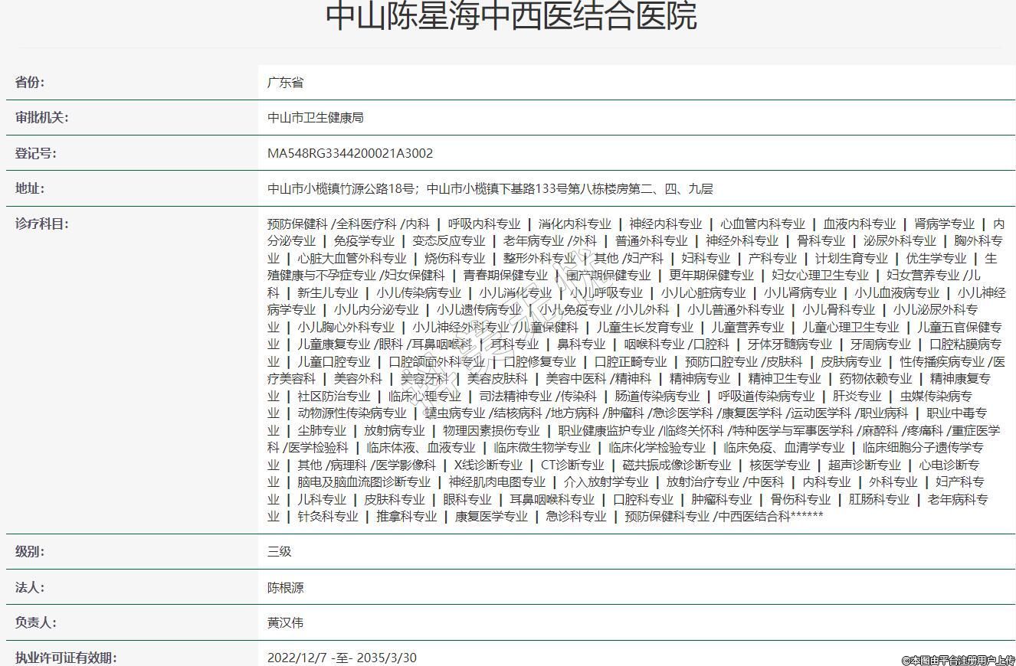1016x666 pixels.
Task: Click the CT诊断专业 specialty text
Action: [x=572, y=465]
